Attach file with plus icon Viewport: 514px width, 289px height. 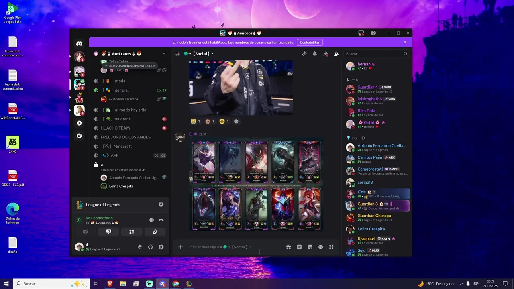coord(181,247)
